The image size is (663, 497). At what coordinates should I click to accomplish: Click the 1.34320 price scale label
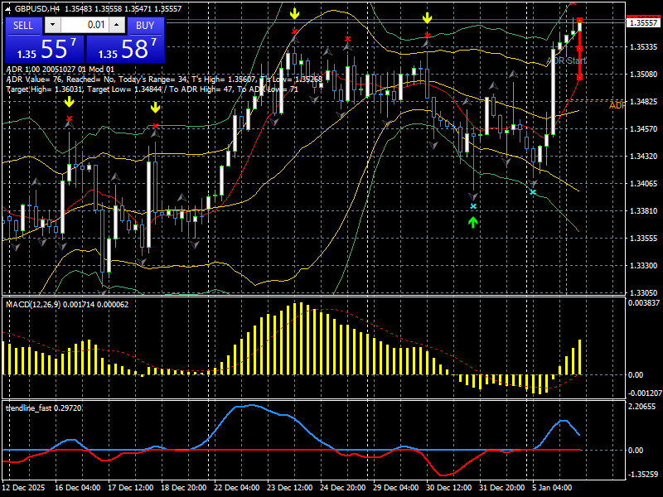(x=643, y=156)
